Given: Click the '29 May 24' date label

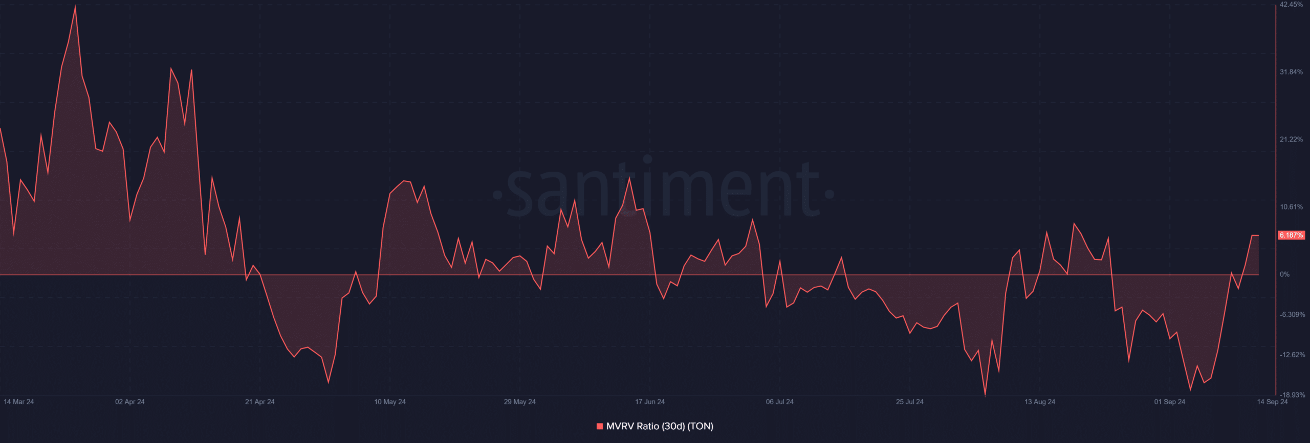Looking at the screenshot, I should [520, 402].
